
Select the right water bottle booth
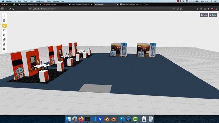click(146, 50)
